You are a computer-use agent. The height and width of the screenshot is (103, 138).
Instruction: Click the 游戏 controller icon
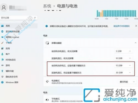click(x=2, y=65)
